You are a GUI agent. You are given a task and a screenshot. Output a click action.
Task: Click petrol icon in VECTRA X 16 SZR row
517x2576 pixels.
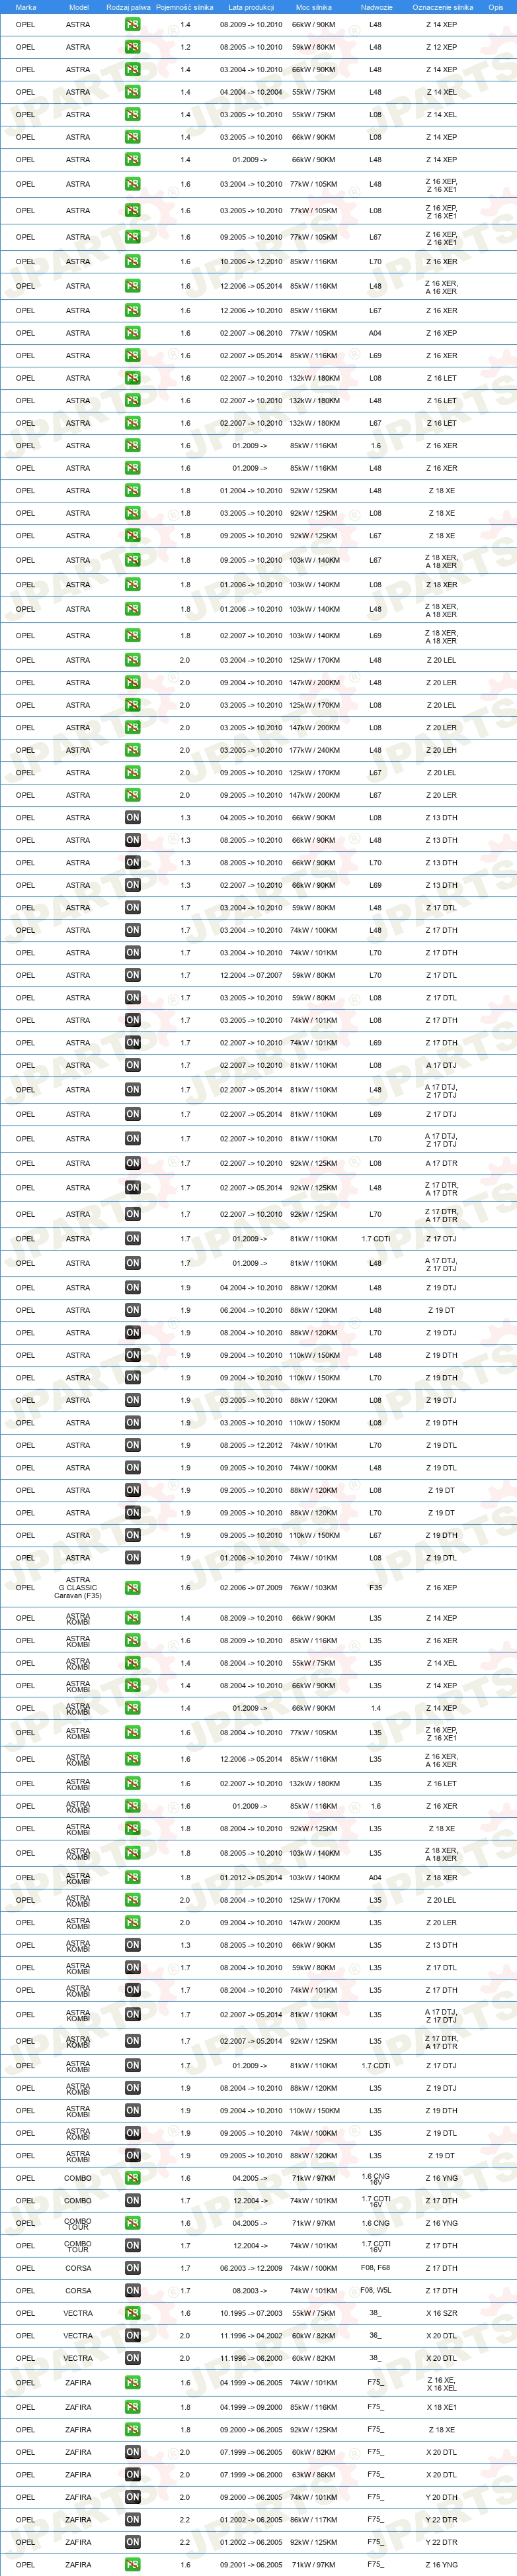(x=132, y=2313)
